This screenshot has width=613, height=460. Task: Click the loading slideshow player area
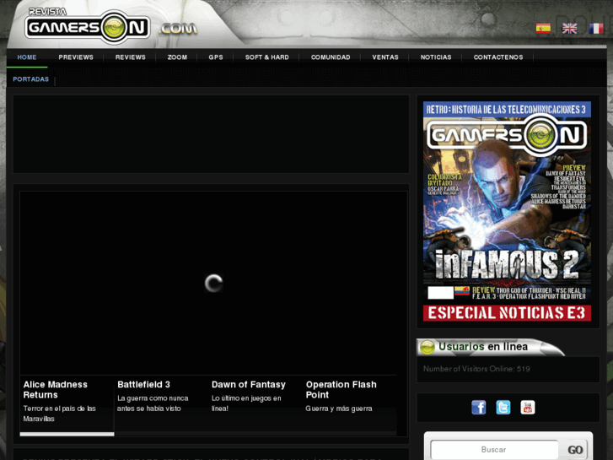coord(213,283)
